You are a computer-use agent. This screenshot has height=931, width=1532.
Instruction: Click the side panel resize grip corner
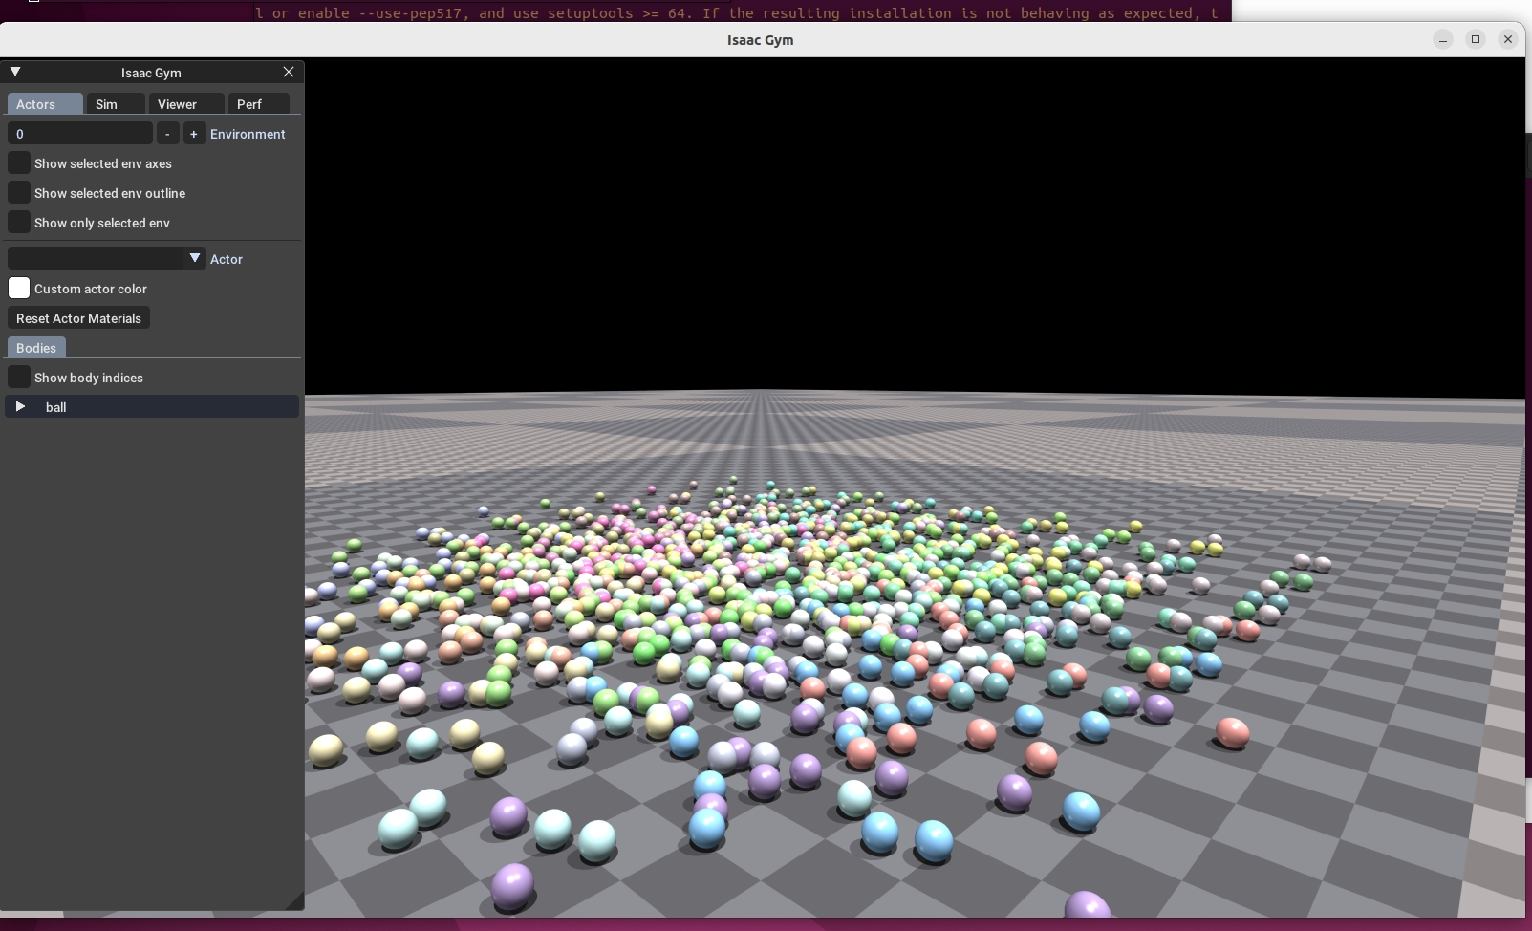coord(295,900)
